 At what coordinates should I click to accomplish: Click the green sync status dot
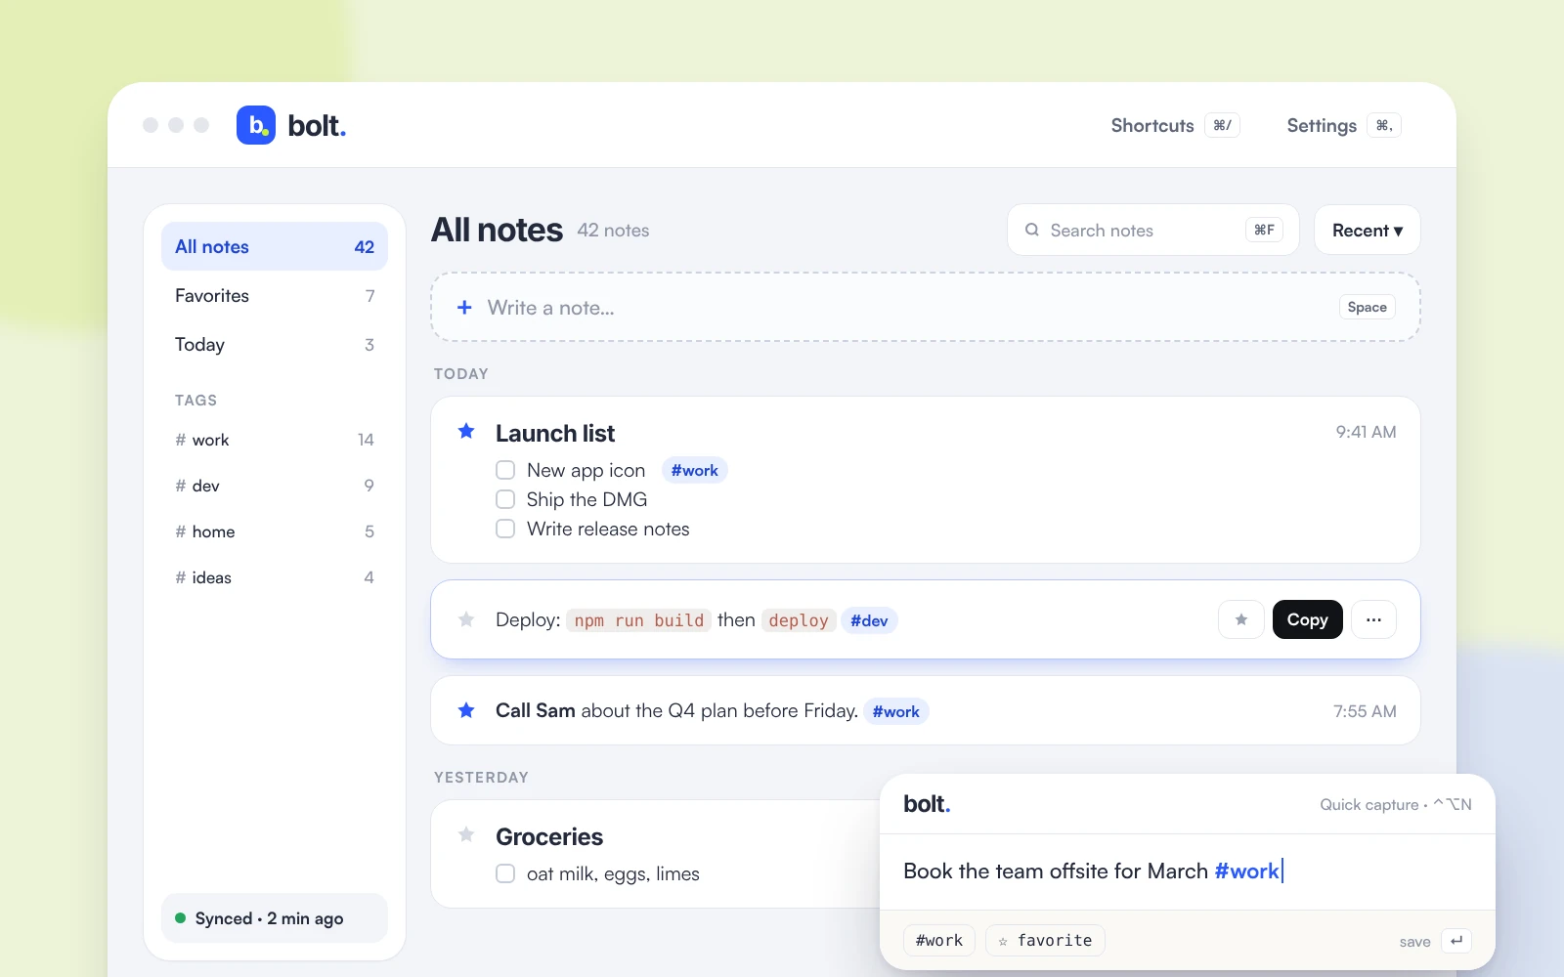click(x=180, y=918)
